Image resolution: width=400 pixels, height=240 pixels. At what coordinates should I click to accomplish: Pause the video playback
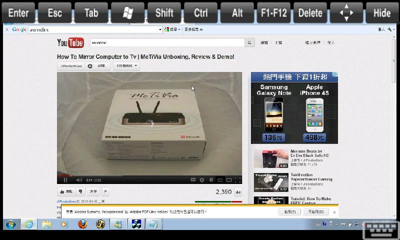pos(65,180)
